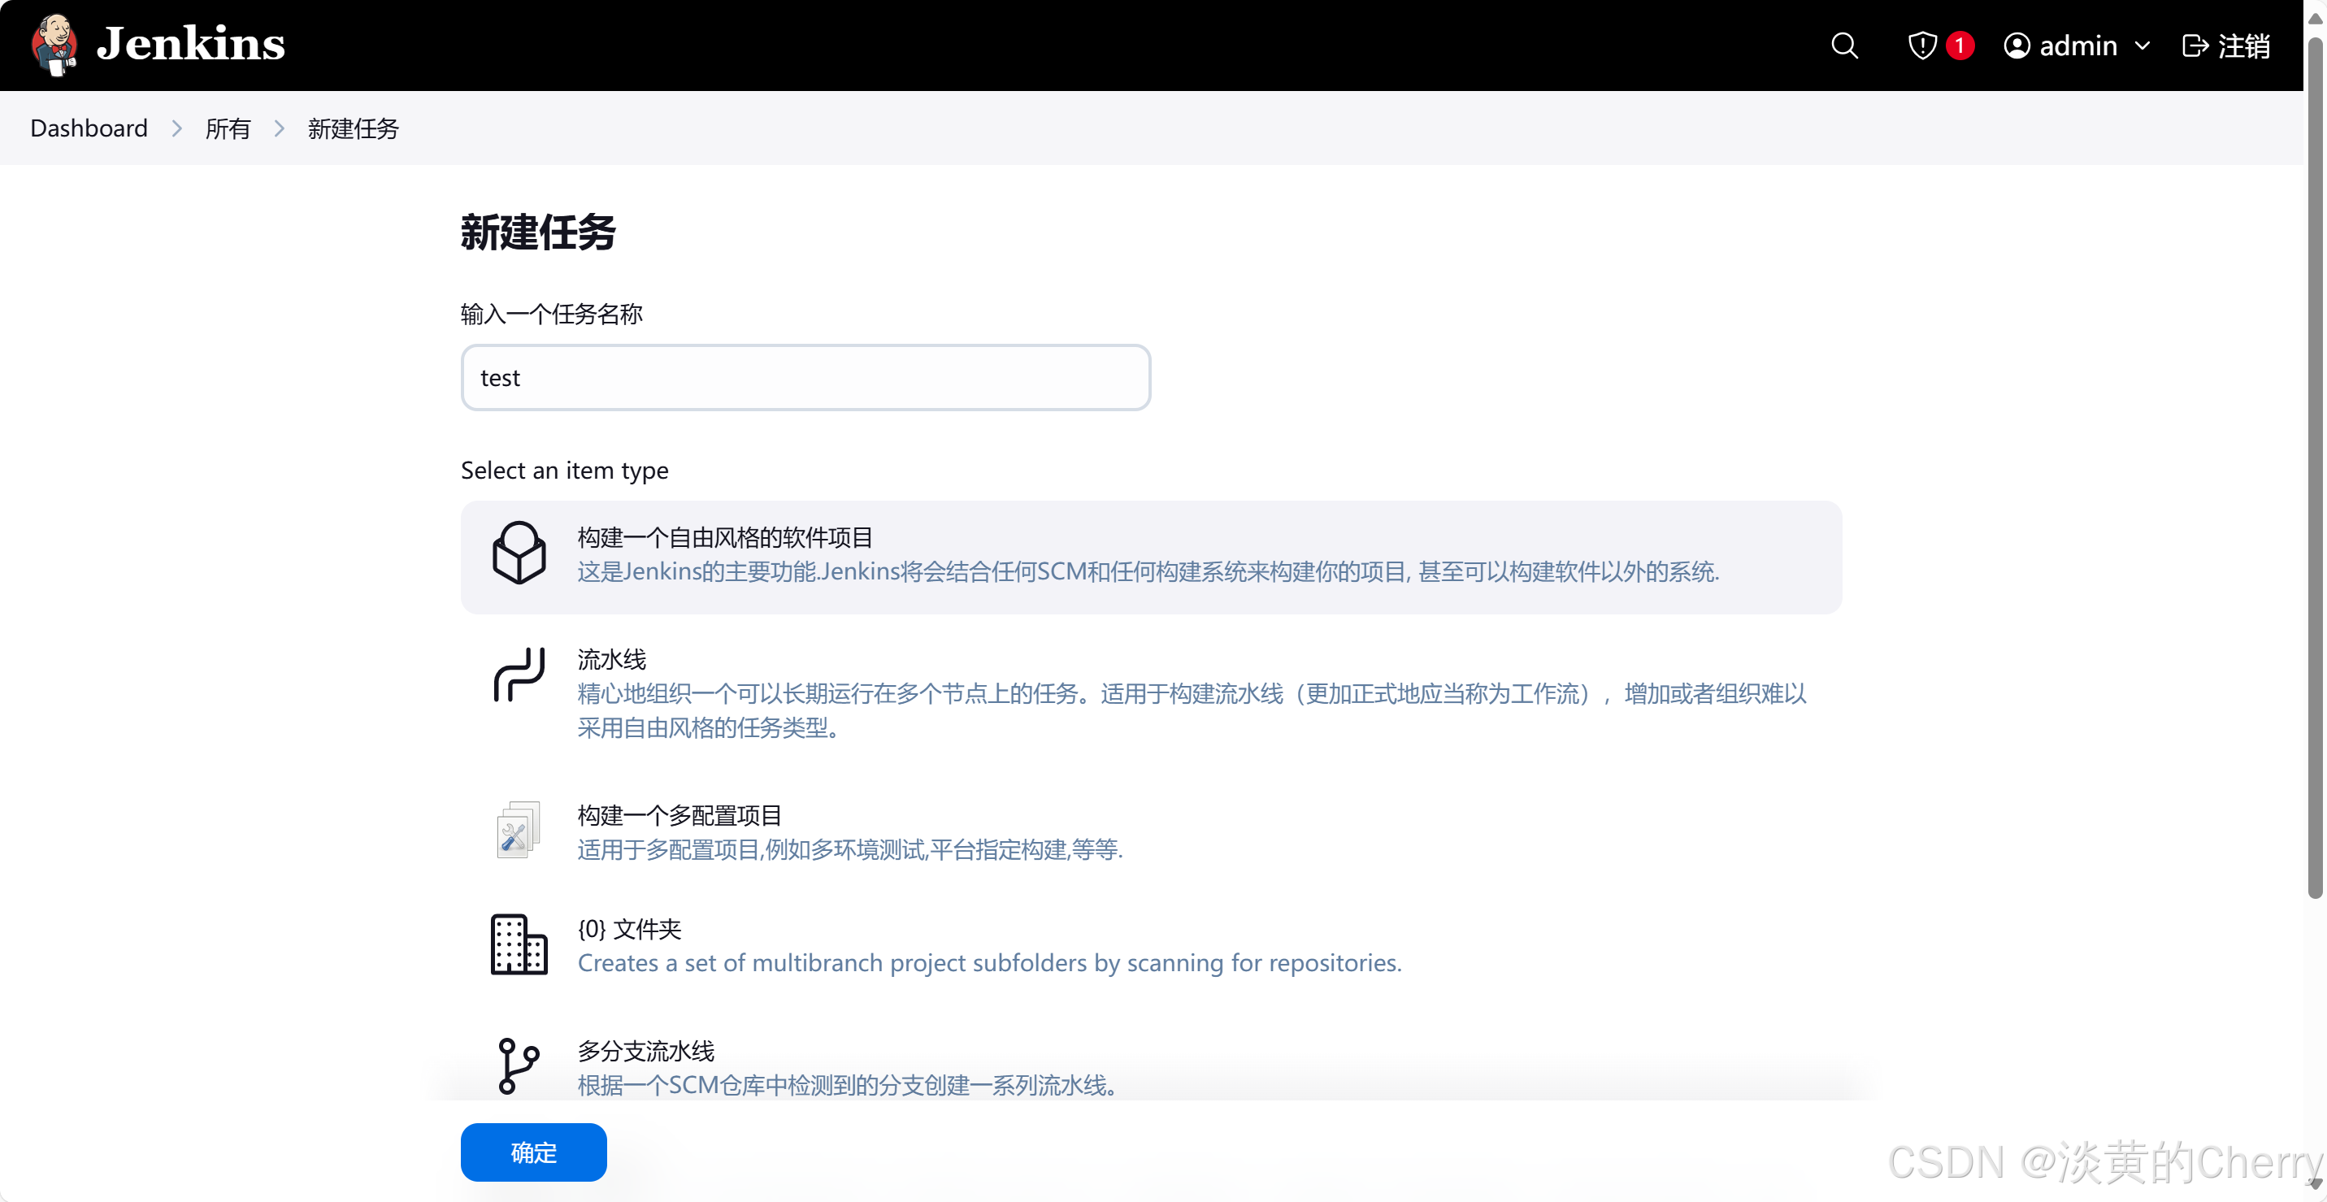Click the Jenkins butler logo icon
Screen dimensions: 2327x1202
(x=54, y=44)
